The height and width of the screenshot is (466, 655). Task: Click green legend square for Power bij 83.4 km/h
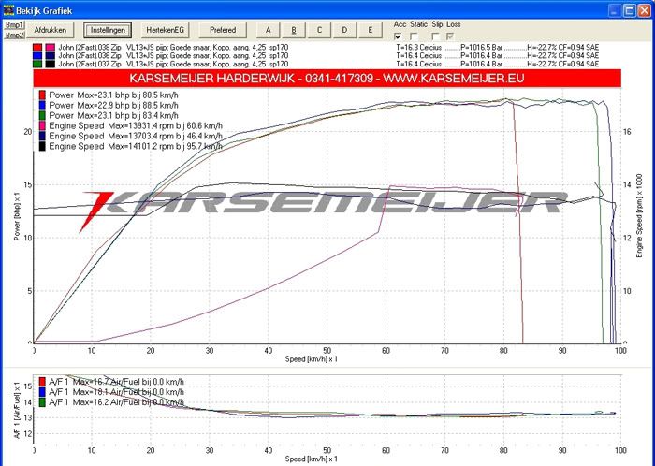pyautogui.click(x=42, y=115)
